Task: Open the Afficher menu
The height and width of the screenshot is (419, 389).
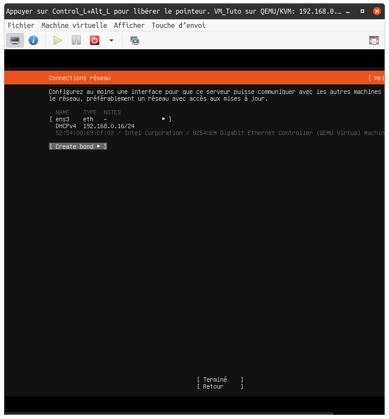Action: pos(129,25)
